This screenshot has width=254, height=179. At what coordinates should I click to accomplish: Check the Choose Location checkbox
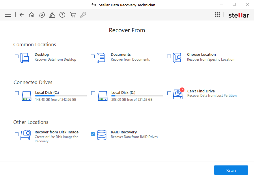[x=169, y=57]
